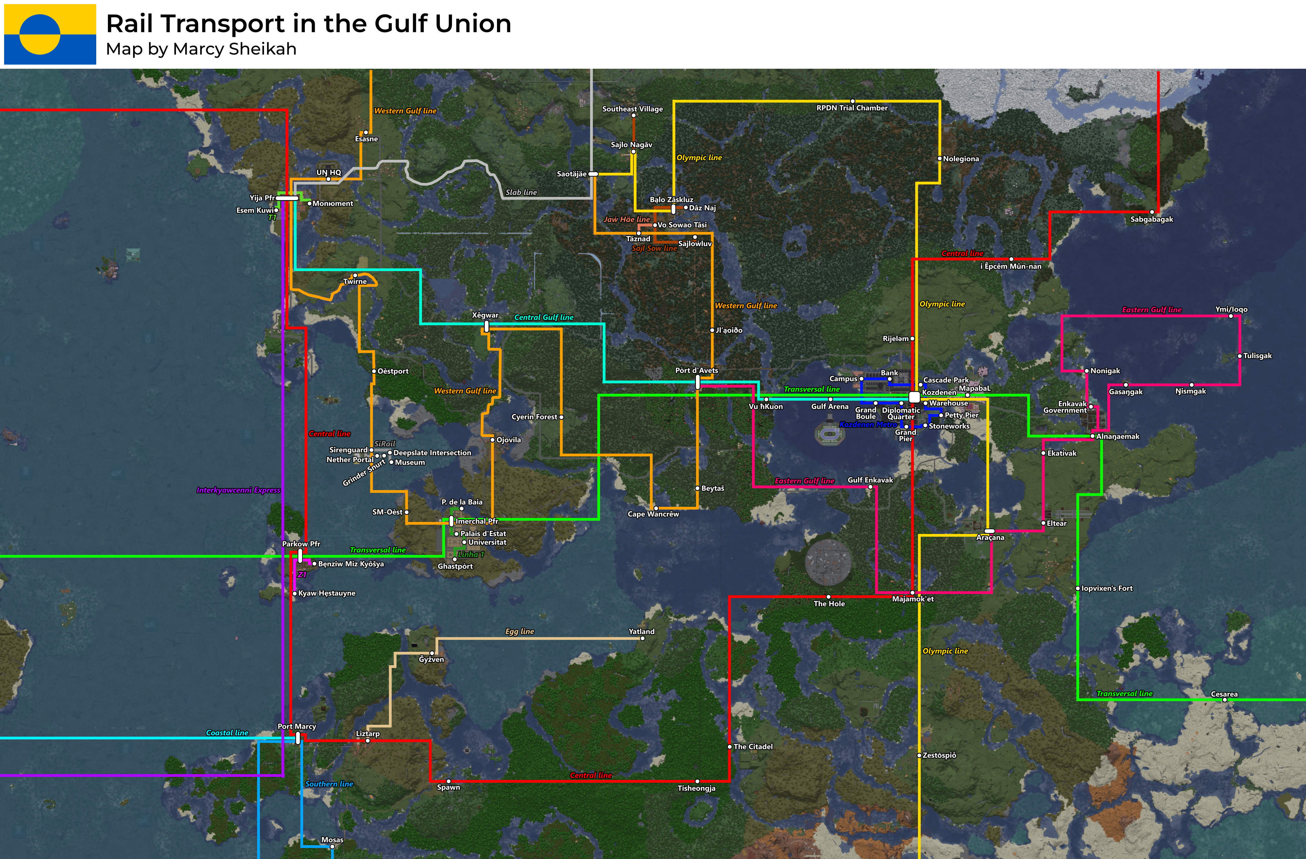This screenshot has width=1306, height=859.
Task: Click the Saotäjäe interchange station marker
Action: 593,174
